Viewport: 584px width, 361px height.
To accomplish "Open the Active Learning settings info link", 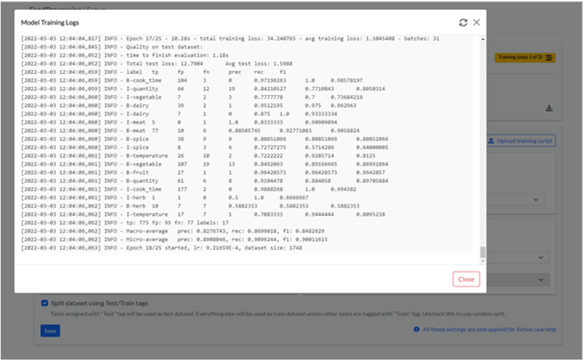I will pos(489,329).
